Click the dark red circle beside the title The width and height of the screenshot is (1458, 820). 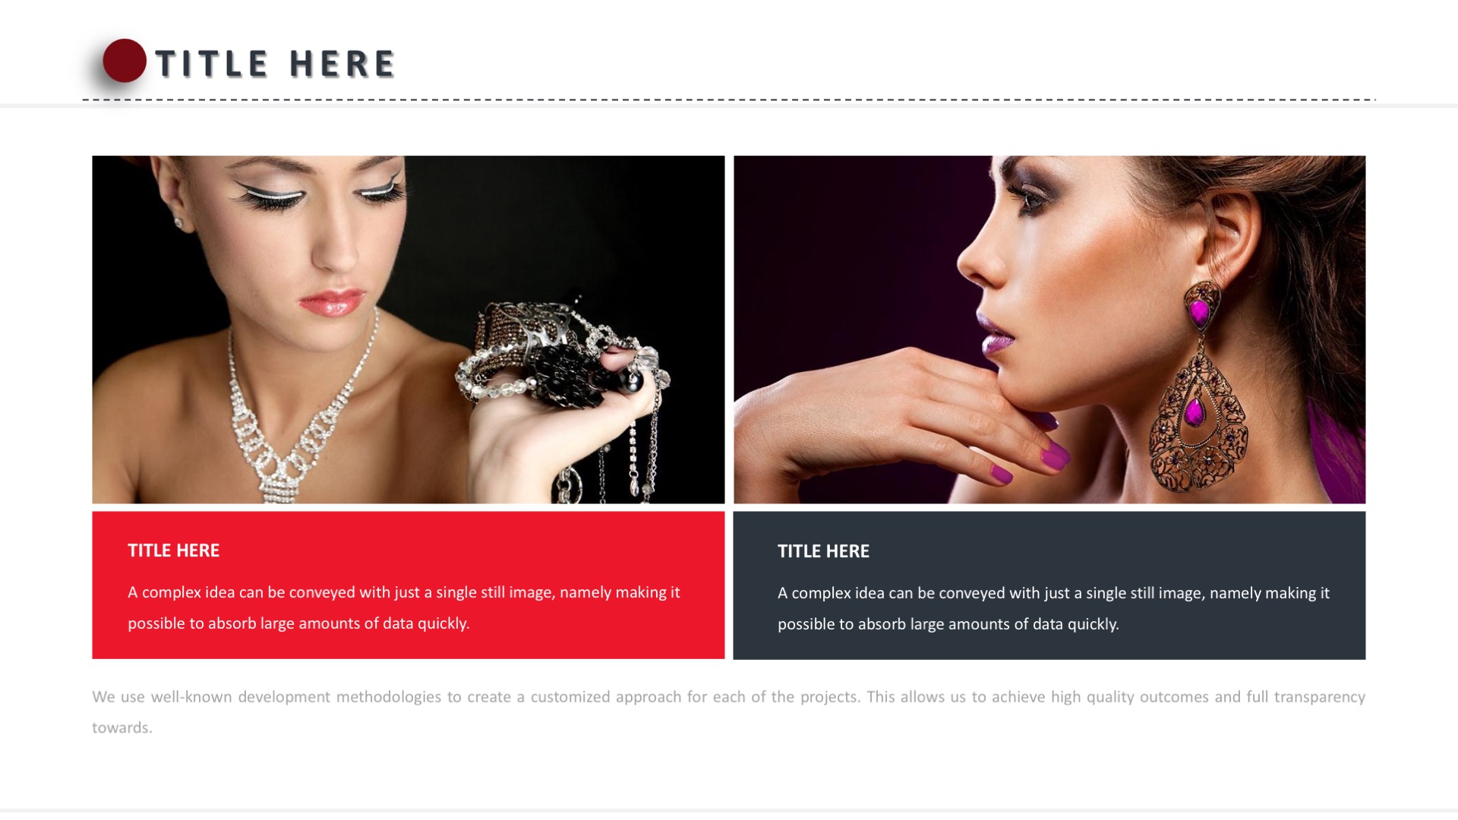(x=125, y=61)
